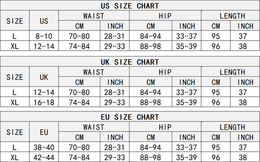260x162 pixels.
Task: Click the US SIZE CHART title
Action: click(x=130, y=6)
